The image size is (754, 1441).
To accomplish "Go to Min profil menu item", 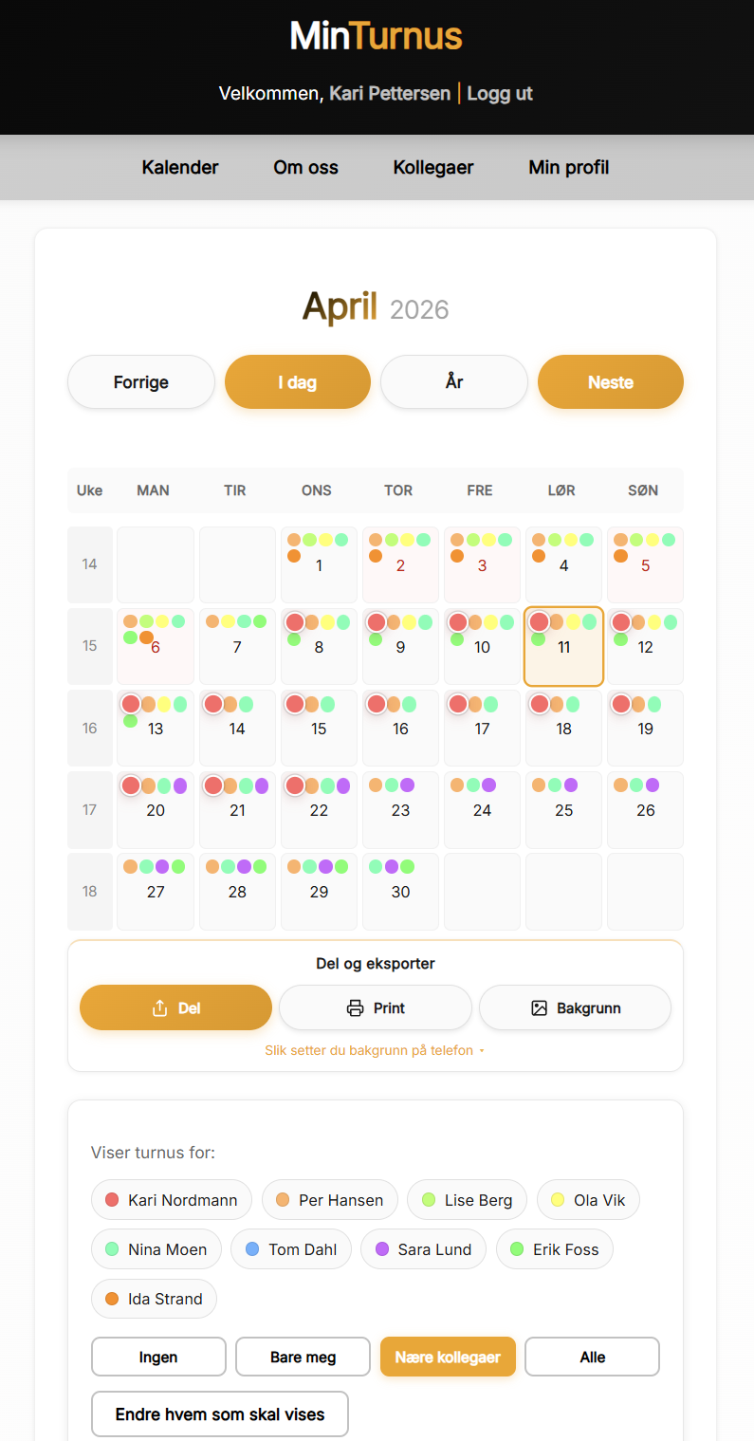I will coord(569,168).
